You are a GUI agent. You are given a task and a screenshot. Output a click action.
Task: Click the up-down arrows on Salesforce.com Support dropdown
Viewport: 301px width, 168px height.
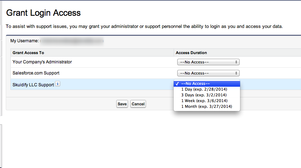[x=236, y=73]
